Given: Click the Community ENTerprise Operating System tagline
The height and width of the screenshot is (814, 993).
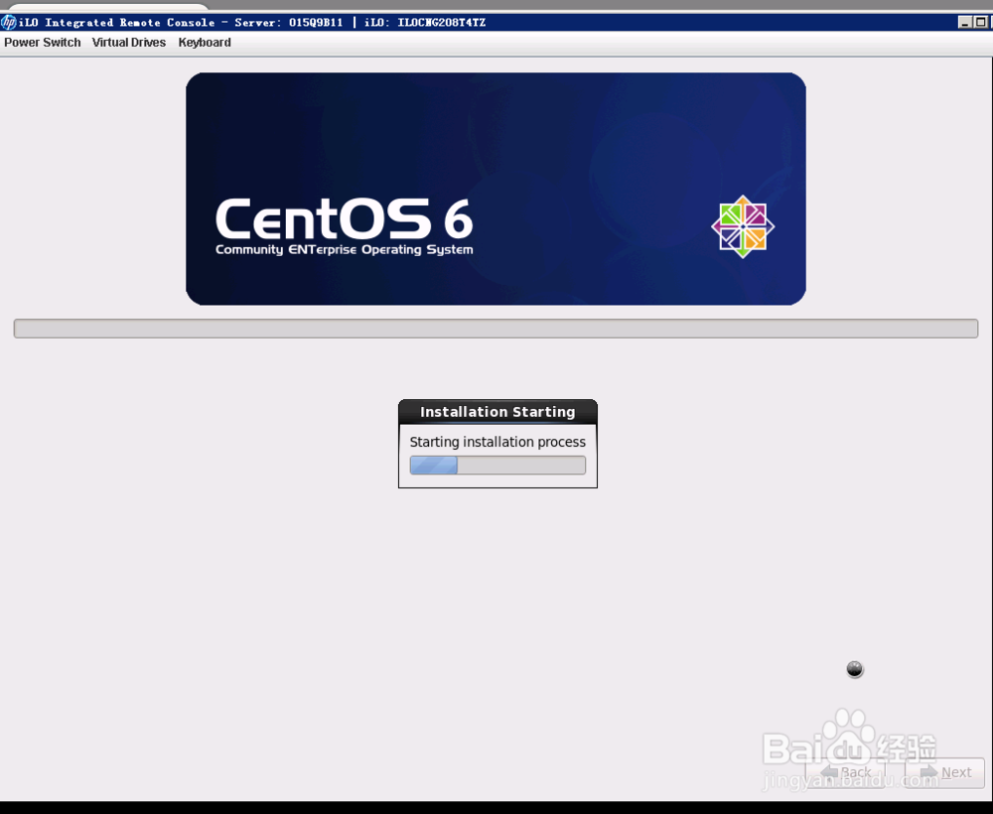Looking at the screenshot, I should (x=344, y=249).
